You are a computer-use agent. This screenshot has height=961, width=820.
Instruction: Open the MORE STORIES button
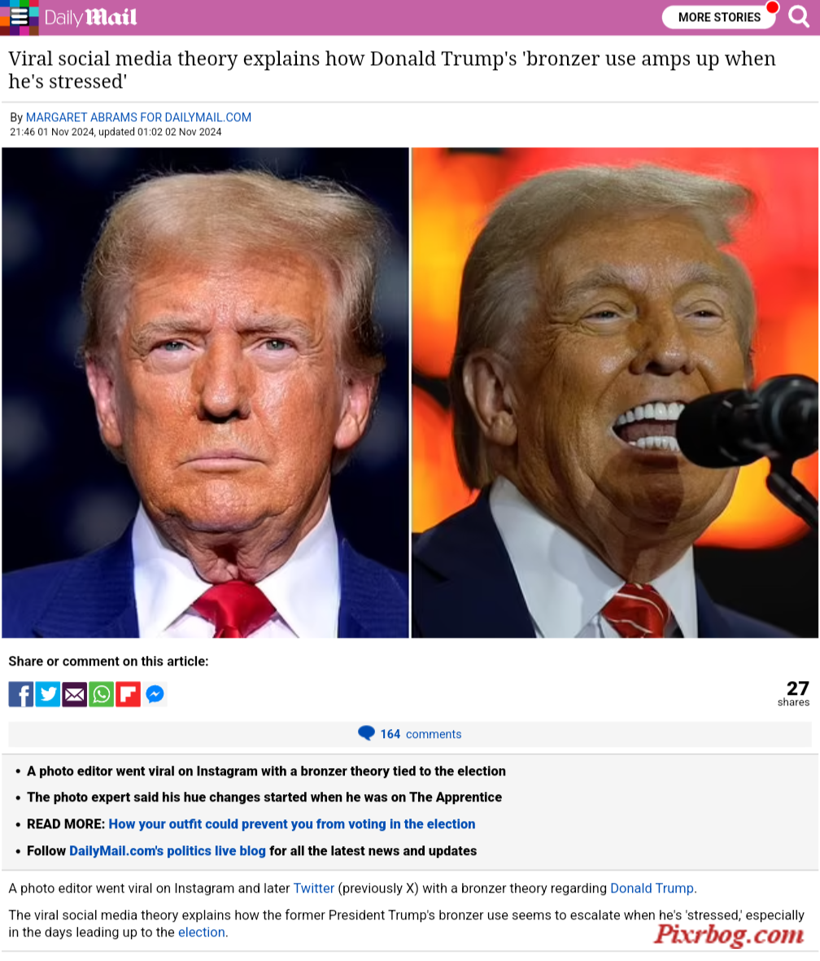(x=719, y=17)
